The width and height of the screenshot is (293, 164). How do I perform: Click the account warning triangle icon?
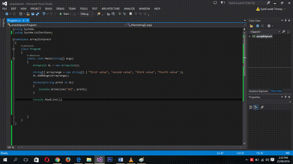tap(258, 9)
